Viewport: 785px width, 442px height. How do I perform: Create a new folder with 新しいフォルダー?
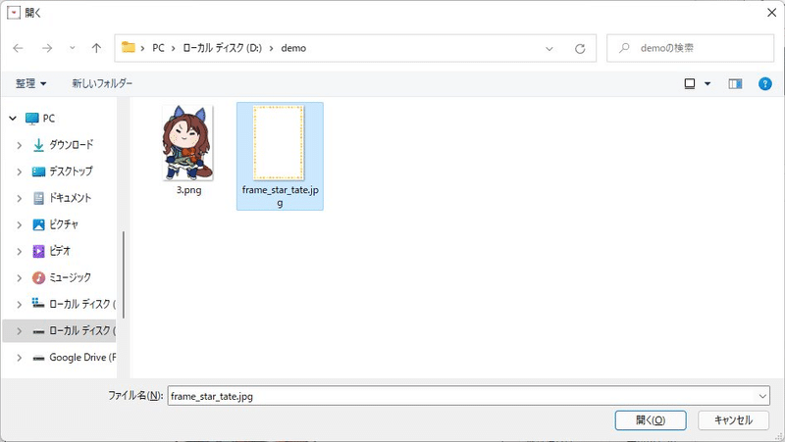click(x=102, y=83)
